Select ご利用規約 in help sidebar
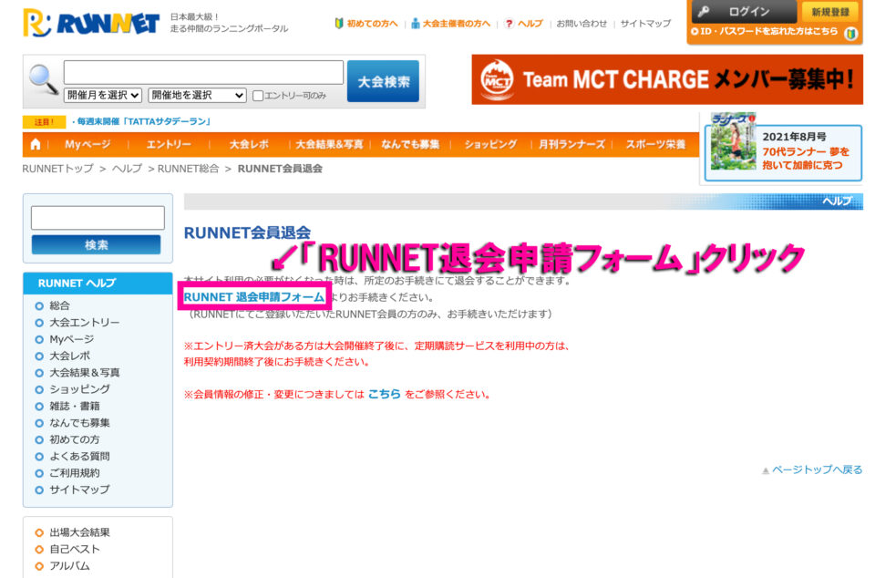Screen dimensions: 875x578 (x=74, y=473)
